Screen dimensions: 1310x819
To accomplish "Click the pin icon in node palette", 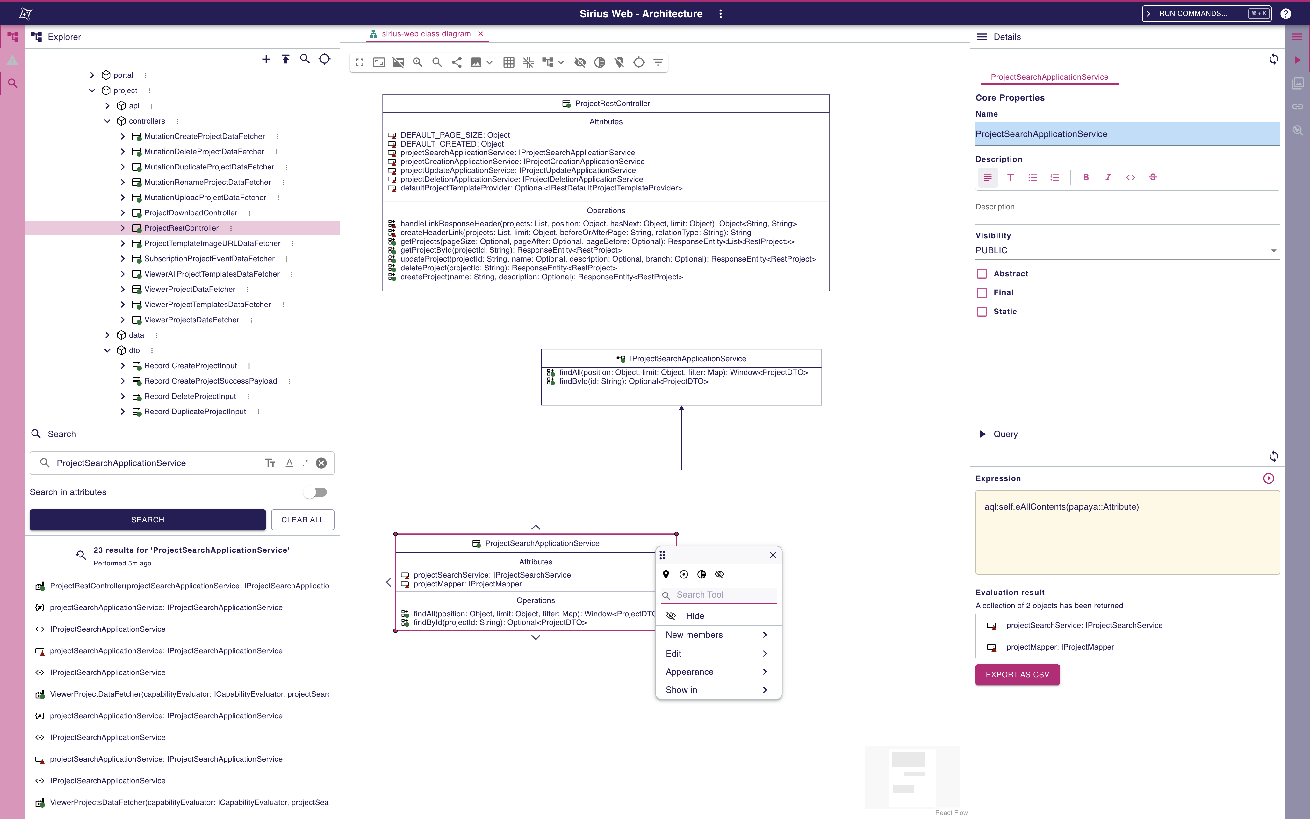I will 666,574.
